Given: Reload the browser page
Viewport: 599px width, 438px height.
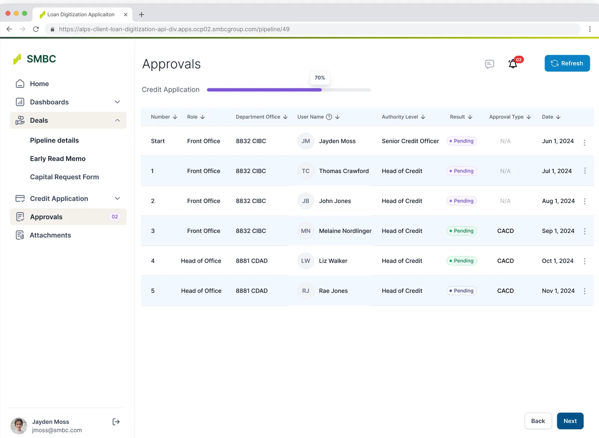Looking at the screenshot, I should [36, 29].
